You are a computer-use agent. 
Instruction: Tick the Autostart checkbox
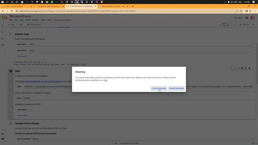[31, 110]
